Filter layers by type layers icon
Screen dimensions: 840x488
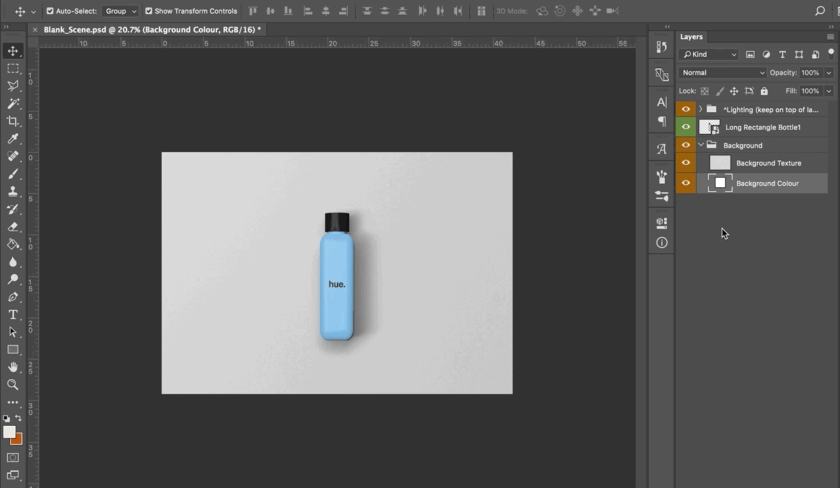pyautogui.click(x=783, y=55)
